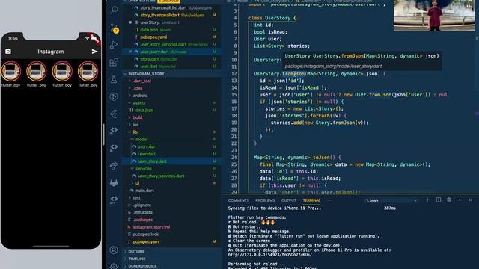
Task: Open the Accounts menu in activity bar
Action: [x=114, y=250]
